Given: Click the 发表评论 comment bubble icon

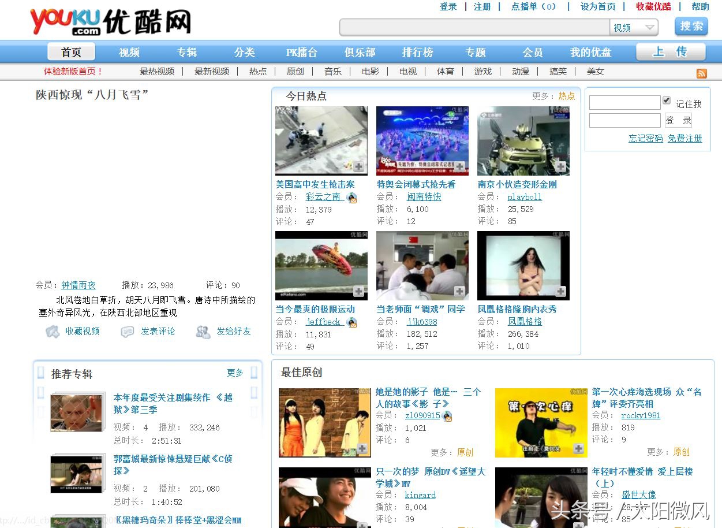Looking at the screenshot, I should pyautogui.click(x=128, y=330).
